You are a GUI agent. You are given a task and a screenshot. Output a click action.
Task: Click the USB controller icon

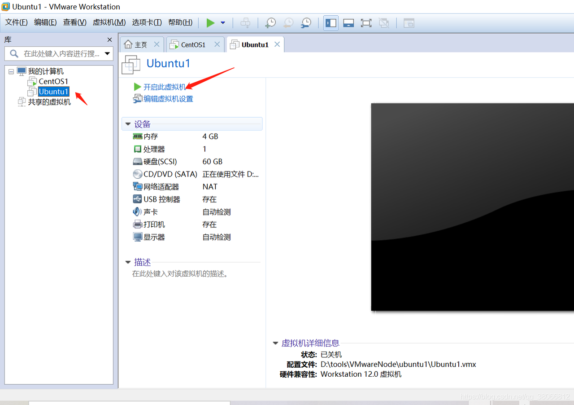point(137,199)
